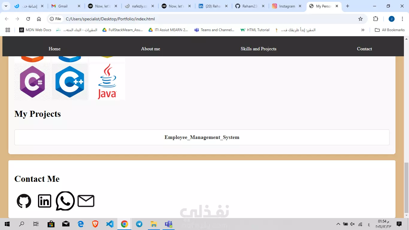
Task: Show hidden system tray icons
Action: (338, 224)
